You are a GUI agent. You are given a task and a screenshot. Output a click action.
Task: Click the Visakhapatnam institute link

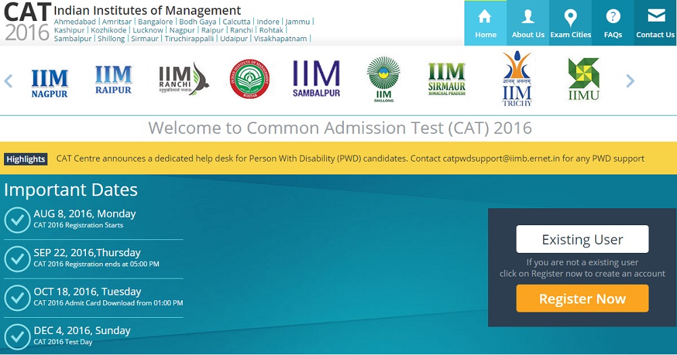[280, 39]
